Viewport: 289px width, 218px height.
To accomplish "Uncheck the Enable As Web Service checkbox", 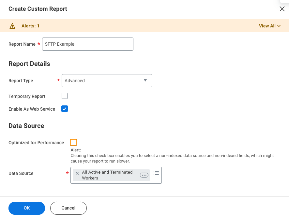I will 65,109.
